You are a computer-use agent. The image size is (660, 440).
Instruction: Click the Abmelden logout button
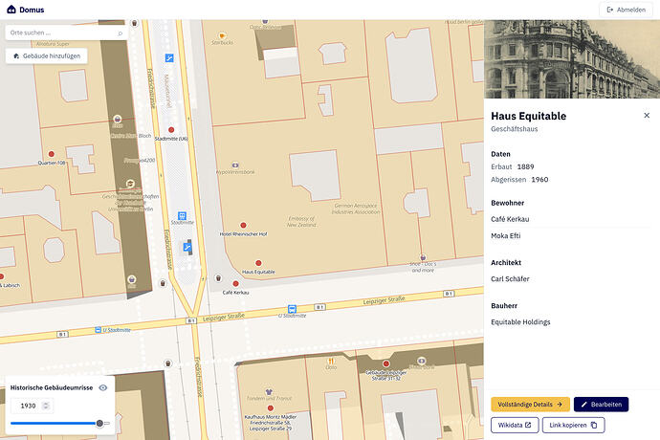pyautogui.click(x=626, y=10)
